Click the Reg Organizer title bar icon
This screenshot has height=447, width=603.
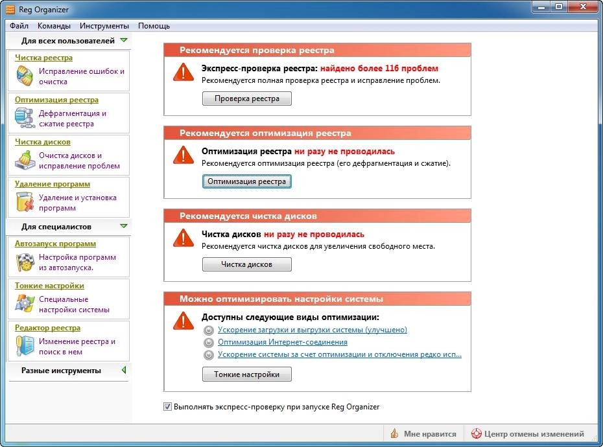[x=10, y=9]
